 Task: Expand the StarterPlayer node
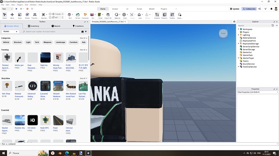tap(239, 58)
